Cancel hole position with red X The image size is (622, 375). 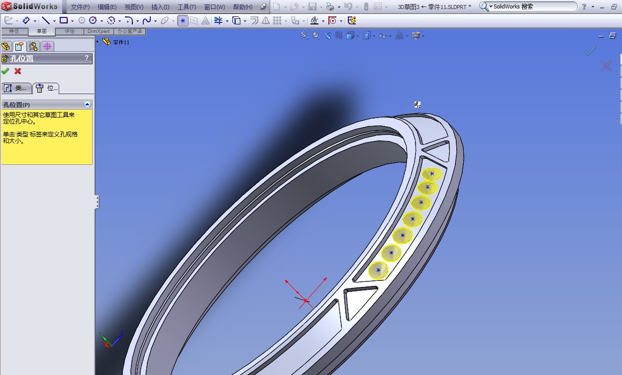point(18,71)
